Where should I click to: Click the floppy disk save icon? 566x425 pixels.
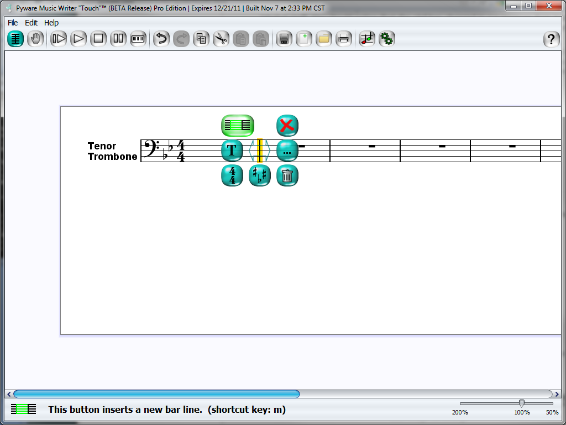284,39
